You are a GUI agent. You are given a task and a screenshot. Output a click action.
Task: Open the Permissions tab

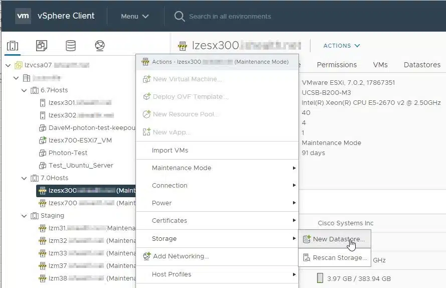click(337, 65)
